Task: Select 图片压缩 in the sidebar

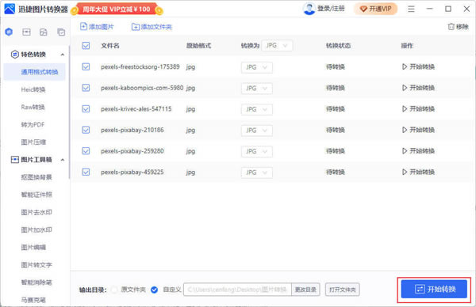Action: coord(33,142)
